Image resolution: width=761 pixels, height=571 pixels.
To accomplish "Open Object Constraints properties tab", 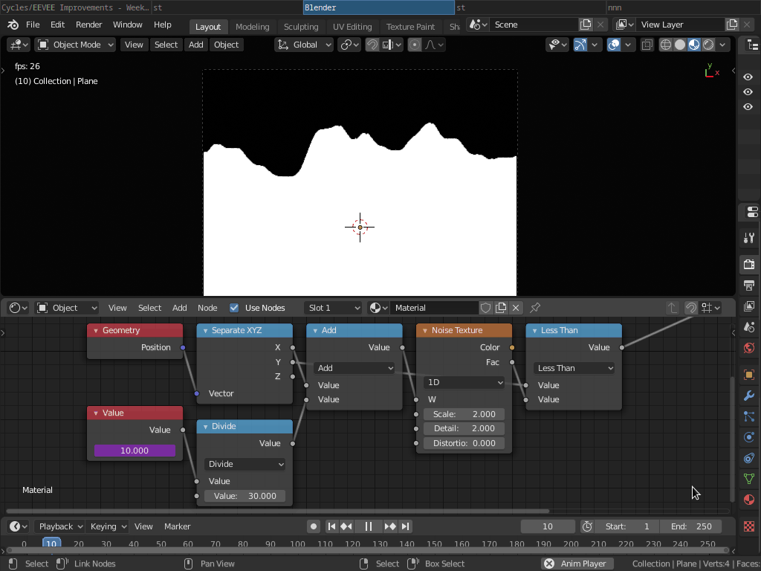I will pos(749,458).
